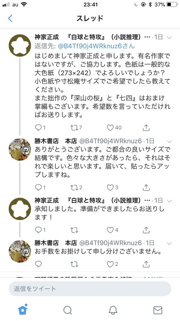Retweet the 勝木書店 tweet with 2 retweets
This screenshot has height=321, width=180.
pos(74,187)
